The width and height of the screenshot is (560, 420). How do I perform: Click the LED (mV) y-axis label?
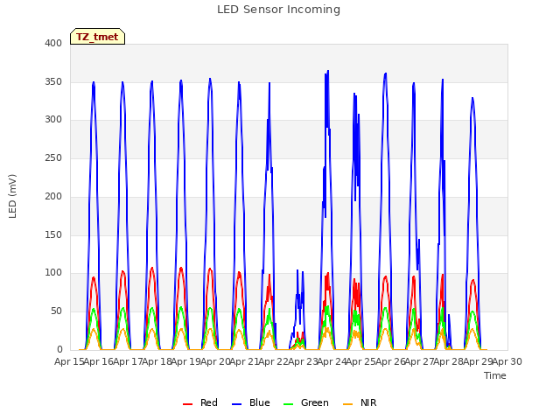[12, 196]
